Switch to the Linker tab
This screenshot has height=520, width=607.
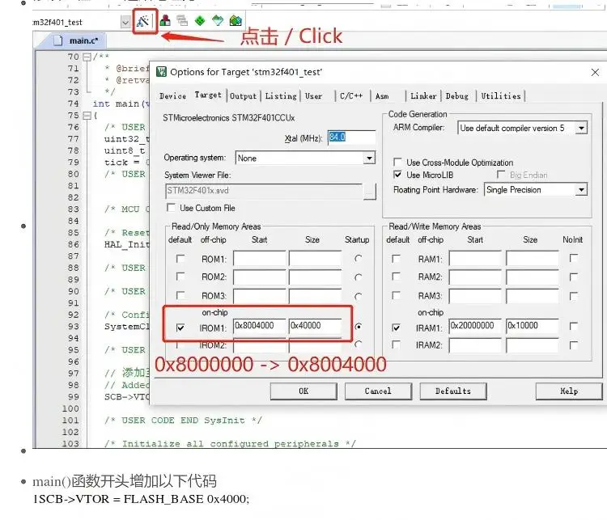[x=423, y=96]
